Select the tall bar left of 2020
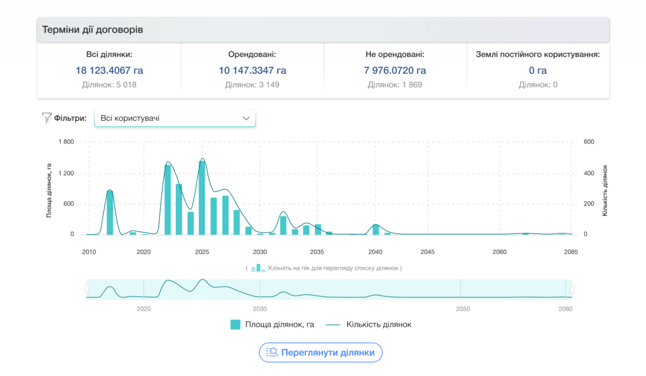646x376 pixels. pyautogui.click(x=110, y=213)
